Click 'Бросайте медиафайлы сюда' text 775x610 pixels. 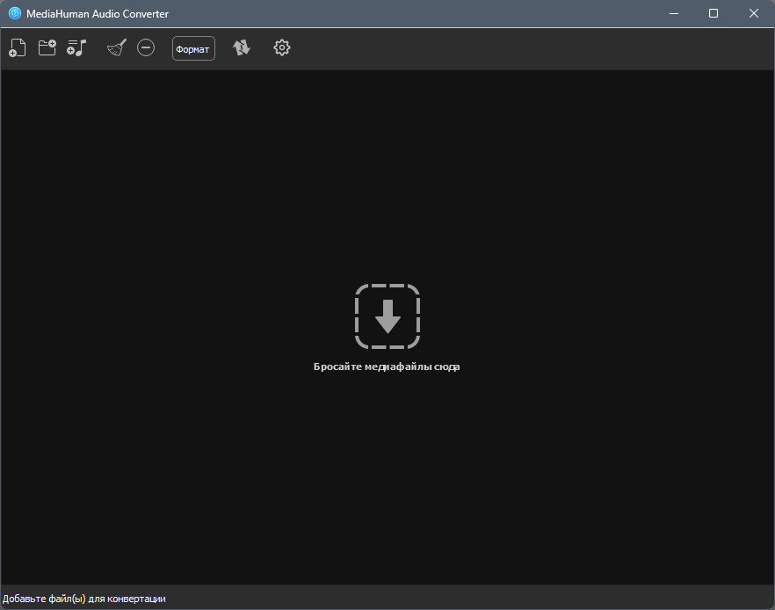(387, 367)
